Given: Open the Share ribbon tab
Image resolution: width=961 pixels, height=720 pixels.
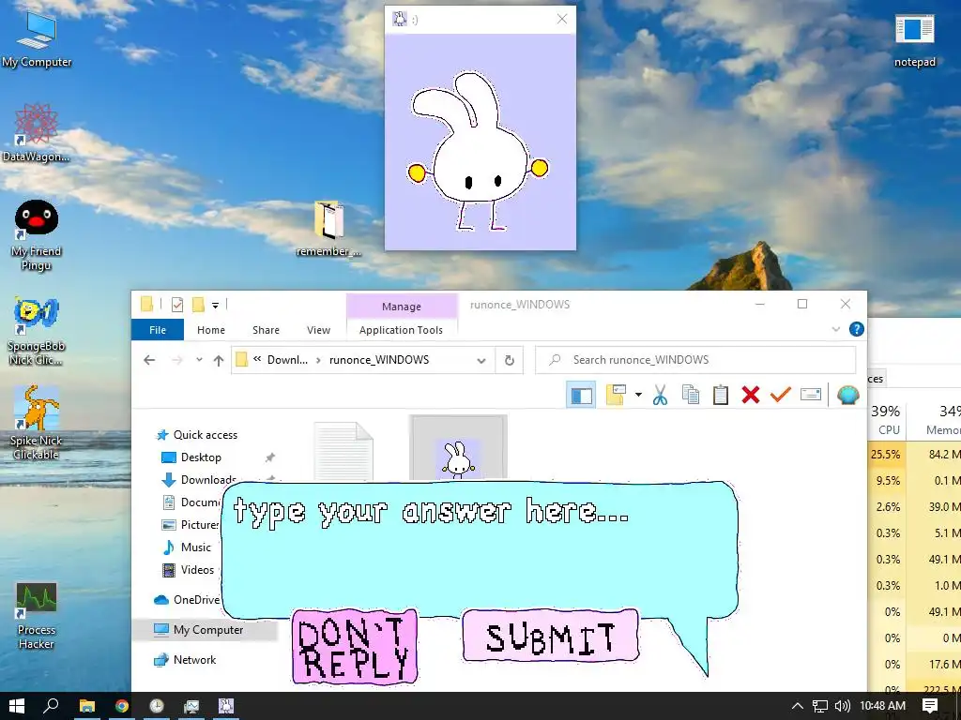Looking at the screenshot, I should point(266,330).
